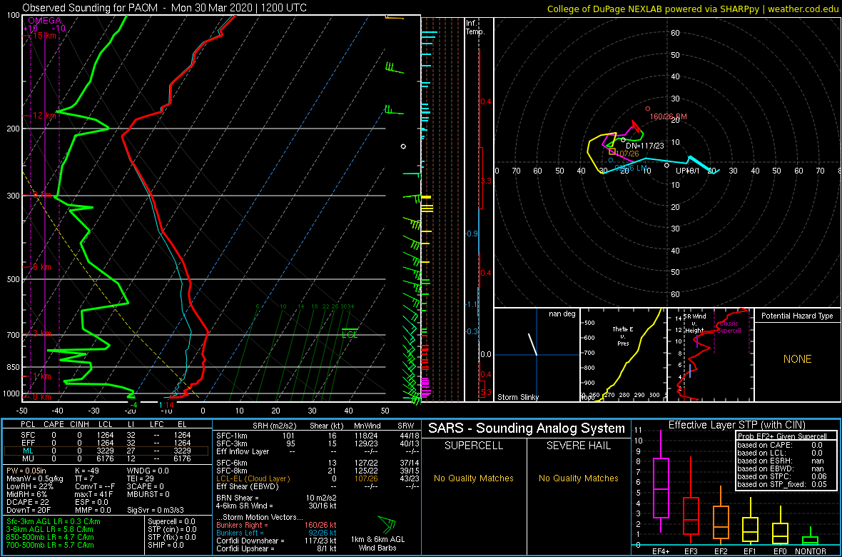Click the 850 pressure level label
This screenshot has width=842, height=557.
click(12, 367)
